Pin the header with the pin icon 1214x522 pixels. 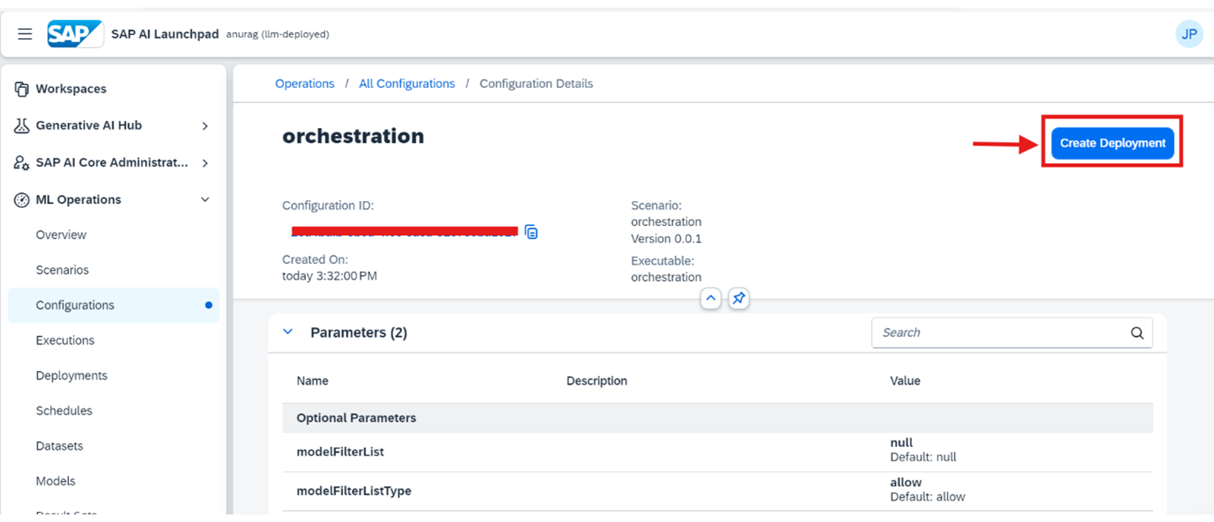pos(738,298)
